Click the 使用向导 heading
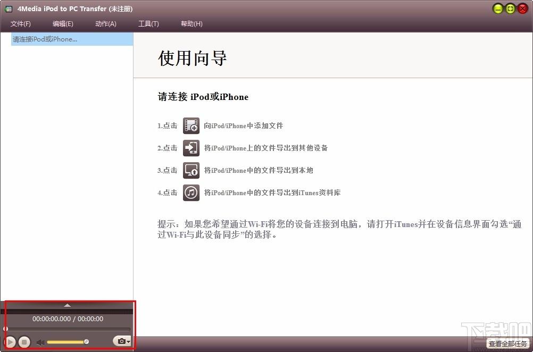This screenshot has height=352, width=533. point(193,58)
